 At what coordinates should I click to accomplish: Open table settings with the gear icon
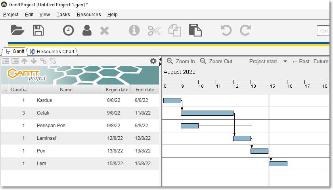tap(153, 61)
